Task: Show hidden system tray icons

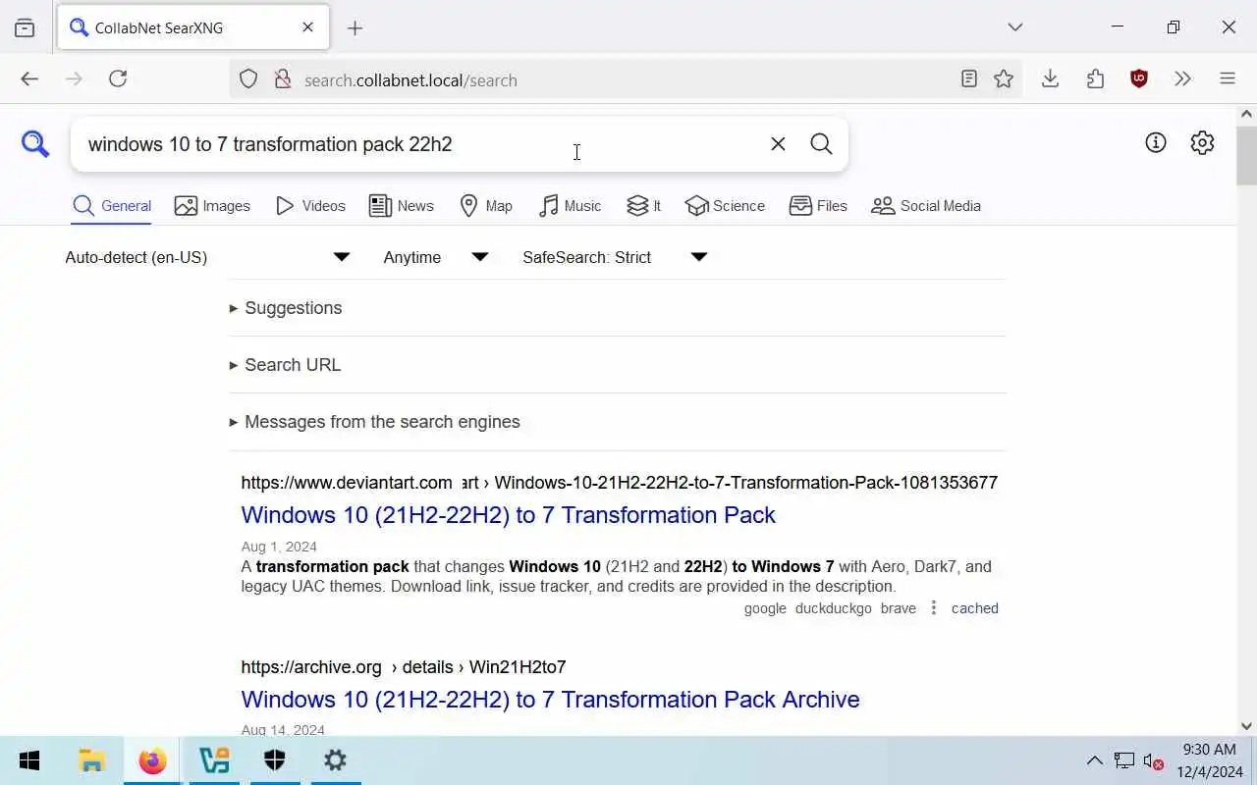Action: point(1094,760)
